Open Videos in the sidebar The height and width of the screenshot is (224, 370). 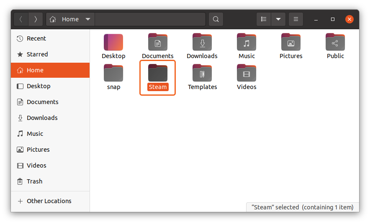(50, 165)
